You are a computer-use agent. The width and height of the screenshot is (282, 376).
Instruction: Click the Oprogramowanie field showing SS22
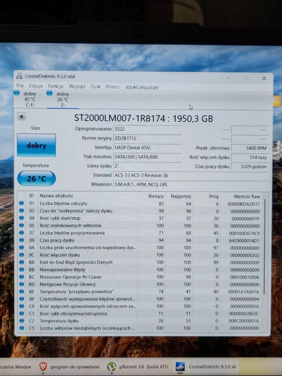(147, 129)
